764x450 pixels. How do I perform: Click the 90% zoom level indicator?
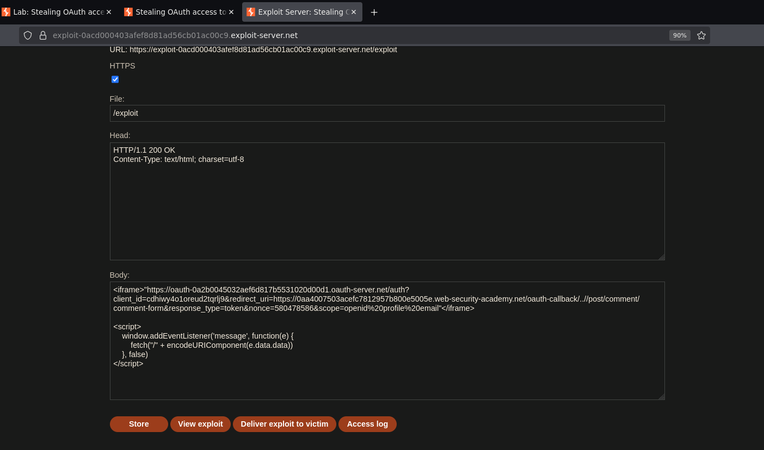click(680, 35)
